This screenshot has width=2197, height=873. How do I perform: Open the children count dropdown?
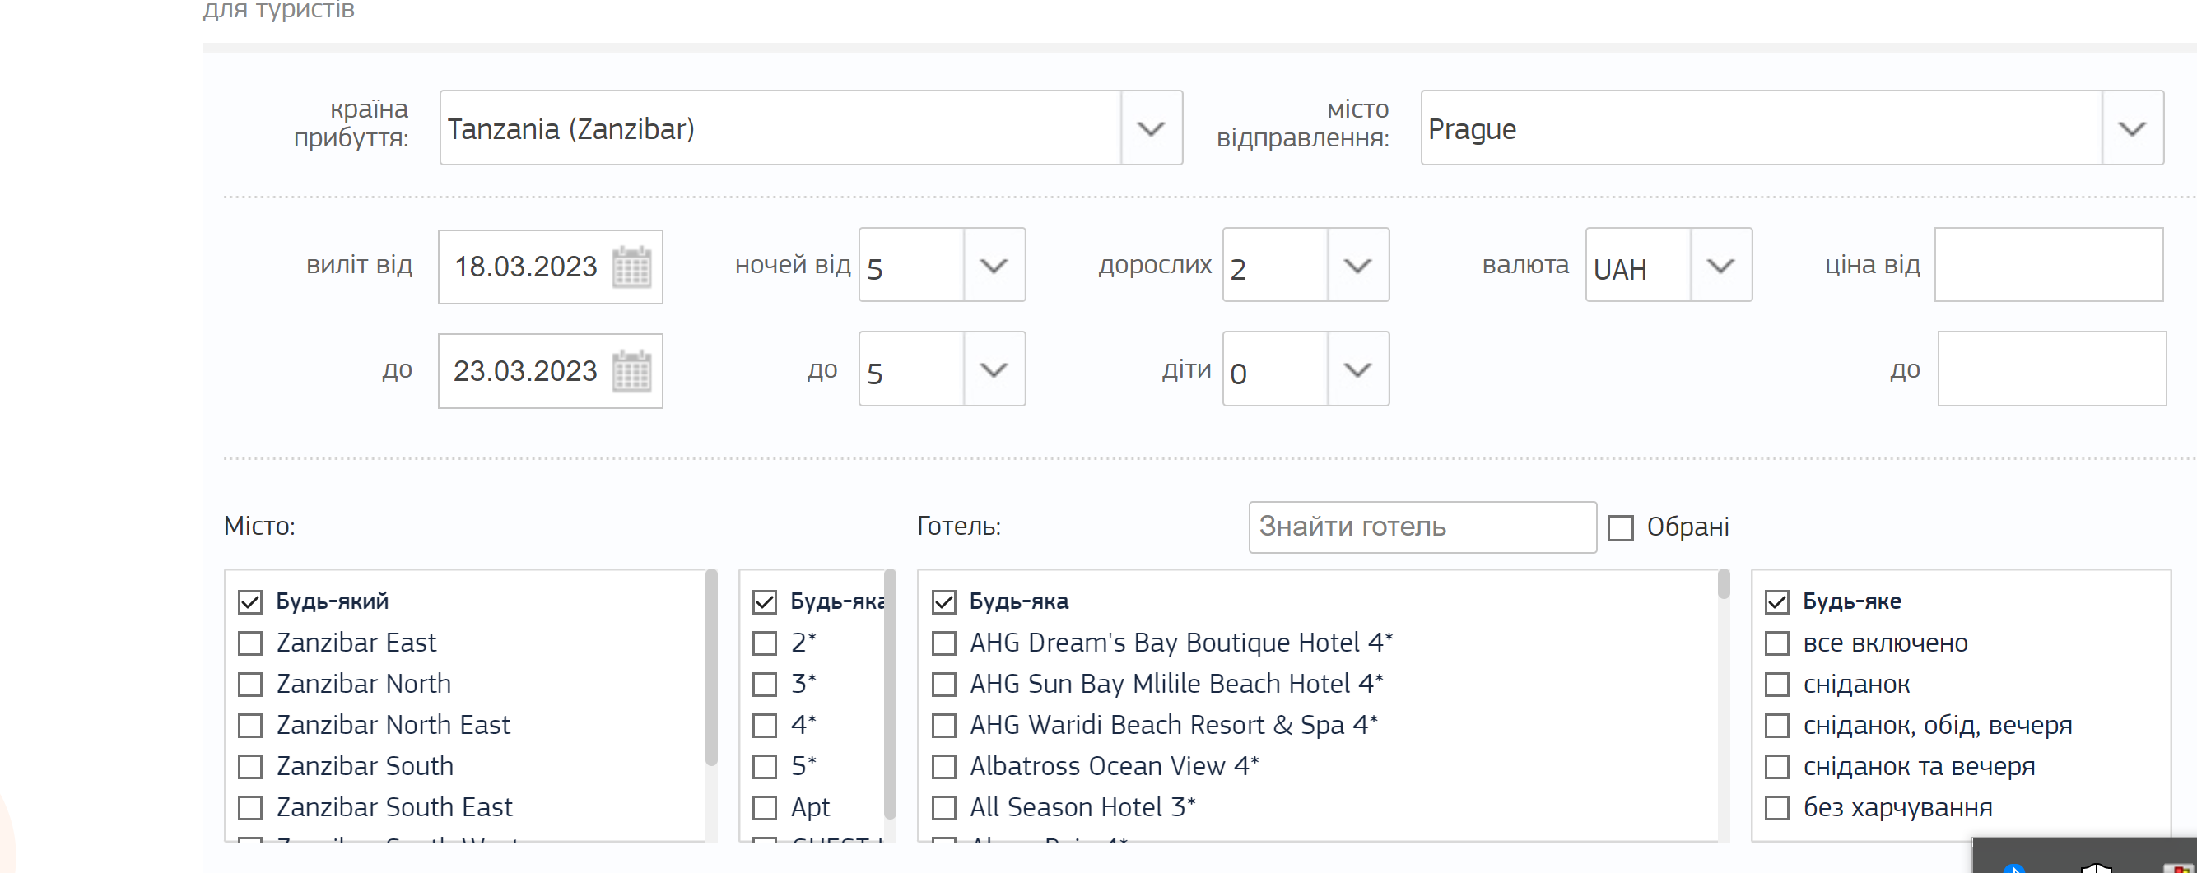pyautogui.click(x=1357, y=369)
